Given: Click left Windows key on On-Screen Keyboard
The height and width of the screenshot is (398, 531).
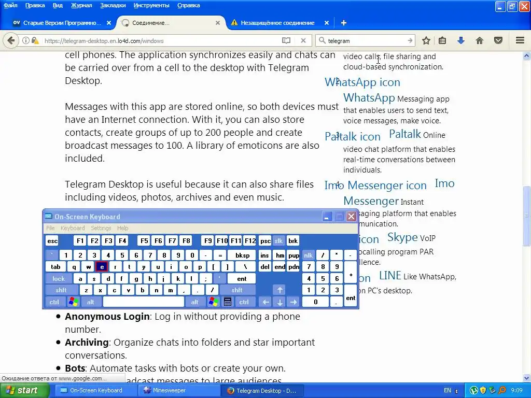Looking at the screenshot, I should pyautogui.click(x=73, y=302).
